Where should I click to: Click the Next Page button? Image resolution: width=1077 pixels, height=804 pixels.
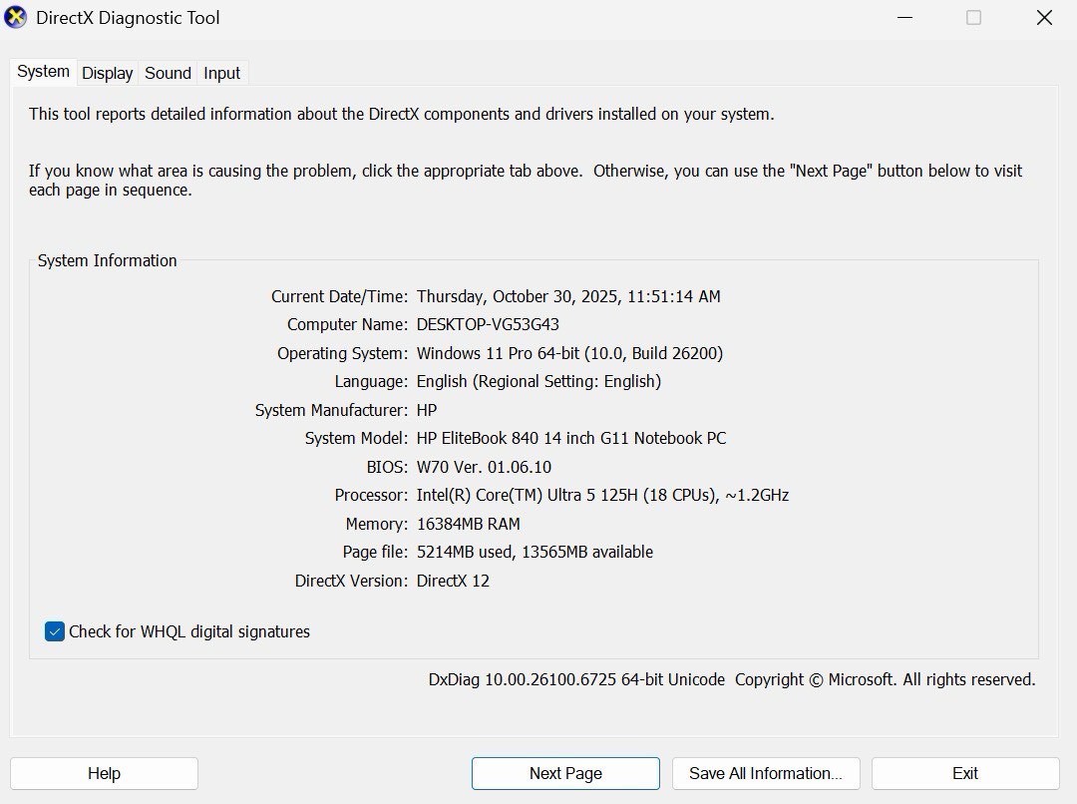(564, 773)
